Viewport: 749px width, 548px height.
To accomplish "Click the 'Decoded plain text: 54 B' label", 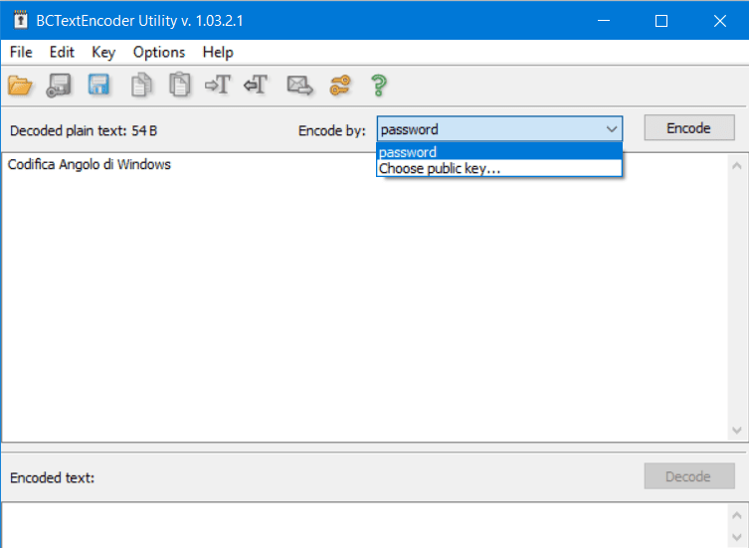I will tap(84, 130).
